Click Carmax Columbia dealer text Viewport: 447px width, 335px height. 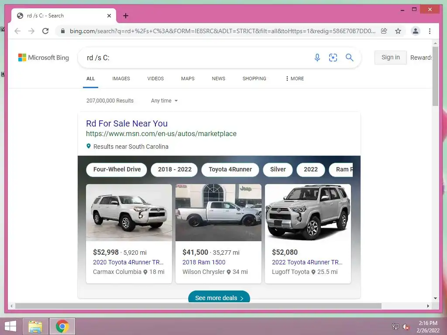click(117, 272)
